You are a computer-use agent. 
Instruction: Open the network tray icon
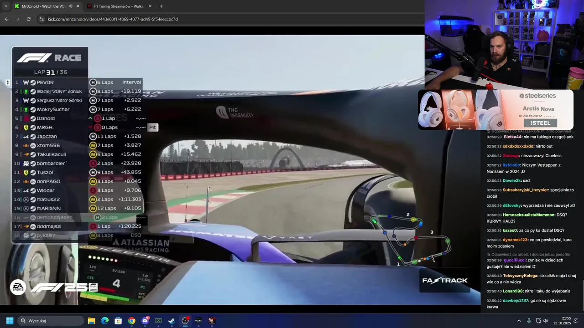[x=538, y=321]
